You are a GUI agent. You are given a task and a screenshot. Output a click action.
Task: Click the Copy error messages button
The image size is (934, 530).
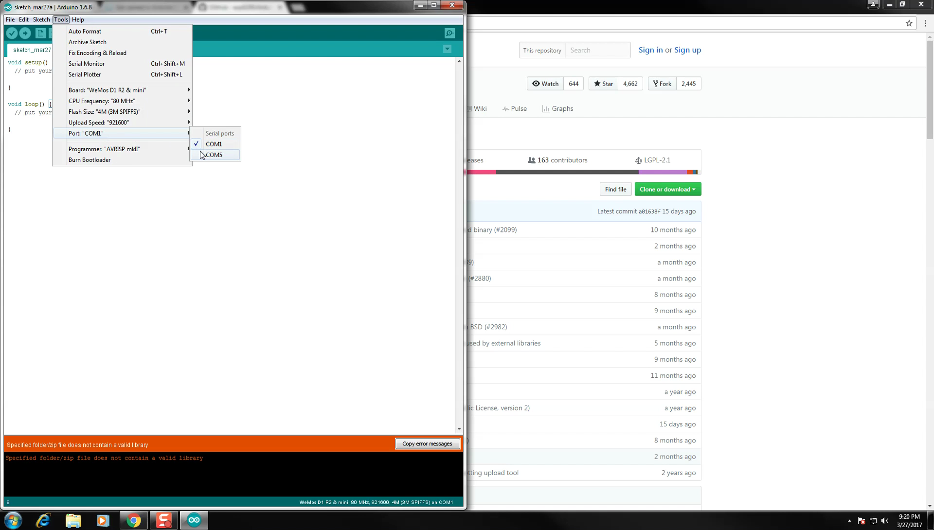pyautogui.click(x=428, y=443)
